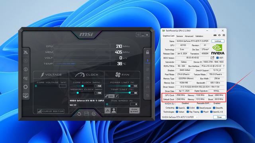255x143 pixels.
Task: Select profile slot 1 in Afterburner
Action: (147, 61)
